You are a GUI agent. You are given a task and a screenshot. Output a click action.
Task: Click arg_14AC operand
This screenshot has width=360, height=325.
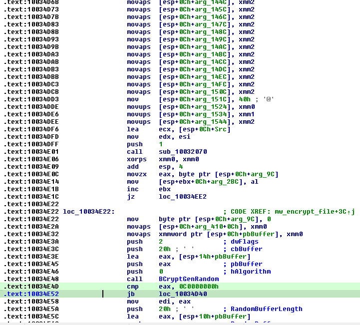(x=211, y=47)
